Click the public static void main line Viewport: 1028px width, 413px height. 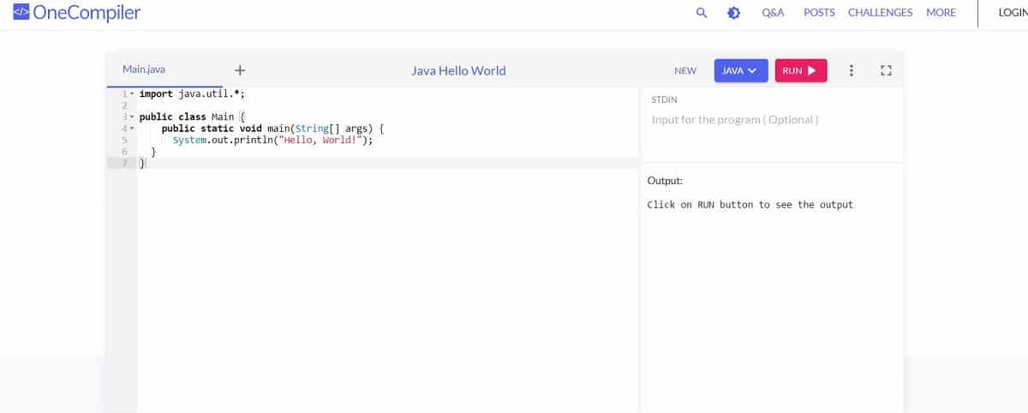tap(273, 129)
